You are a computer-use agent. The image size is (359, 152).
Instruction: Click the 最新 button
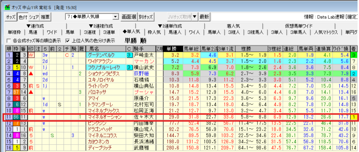pos(204,16)
